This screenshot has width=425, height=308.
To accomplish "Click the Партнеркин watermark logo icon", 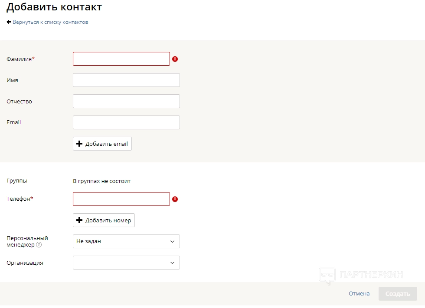I will click(327, 276).
